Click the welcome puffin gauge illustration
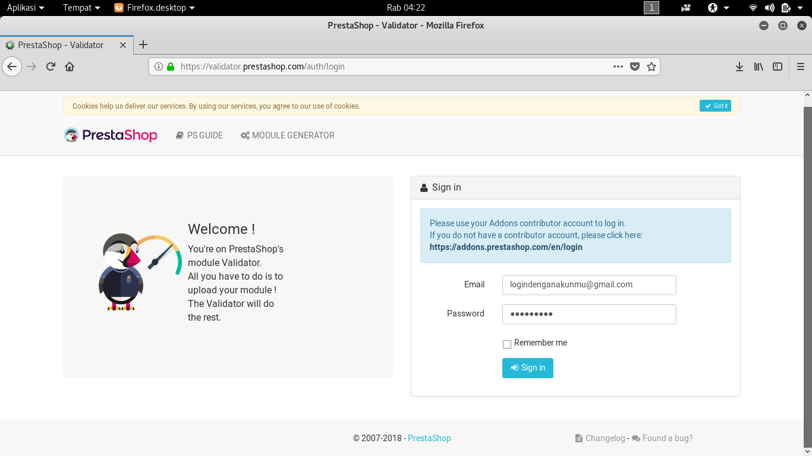This screenshot has width=812, height=456. click(x=139, y=272)
